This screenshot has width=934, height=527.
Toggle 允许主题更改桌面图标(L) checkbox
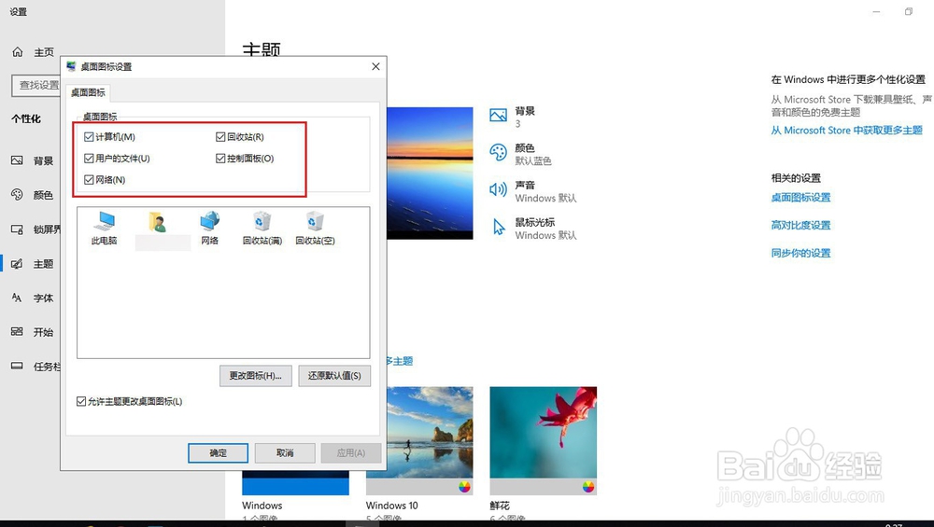pyautogui.click(x=81, y=401)
